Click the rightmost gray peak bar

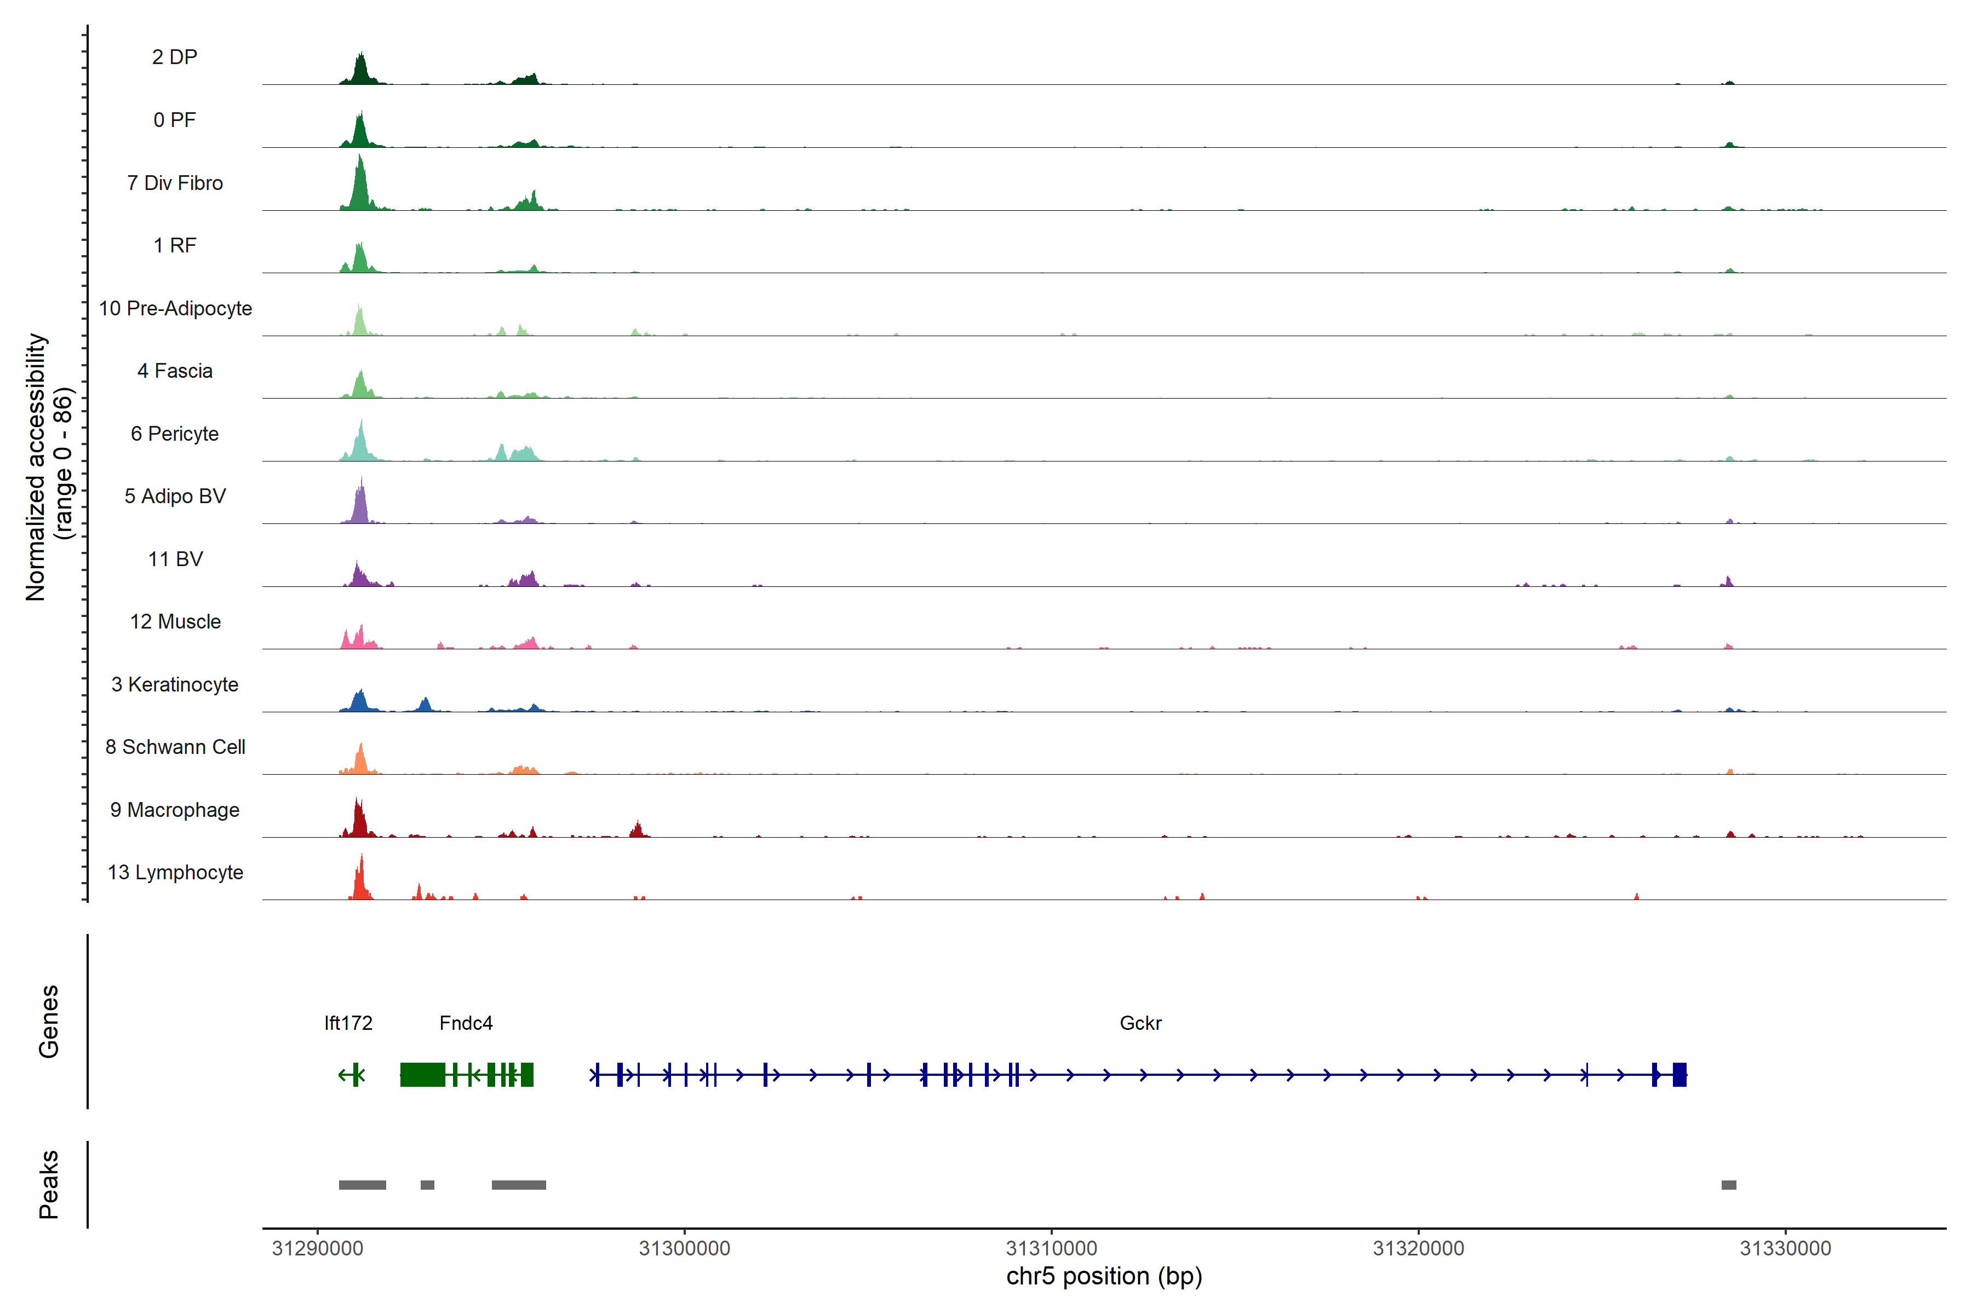tap(1729, 1185)
